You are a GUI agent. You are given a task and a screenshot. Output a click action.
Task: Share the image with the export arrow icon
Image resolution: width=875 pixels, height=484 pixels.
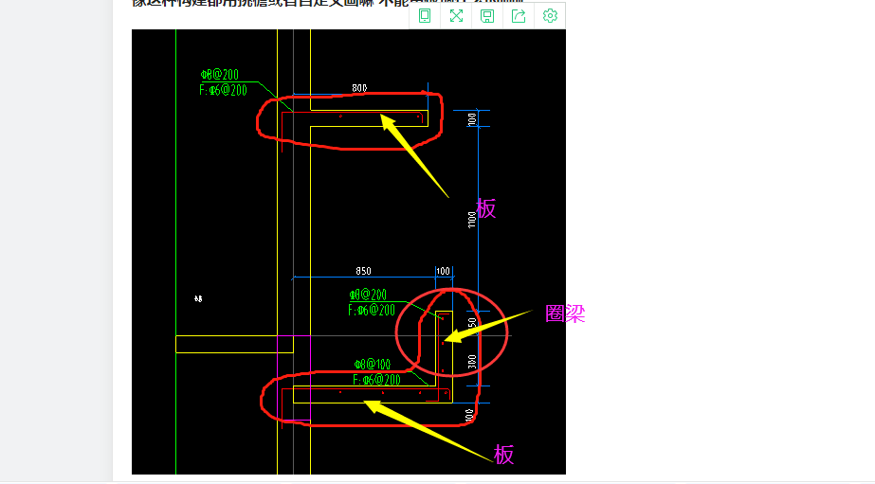(519, 15)
